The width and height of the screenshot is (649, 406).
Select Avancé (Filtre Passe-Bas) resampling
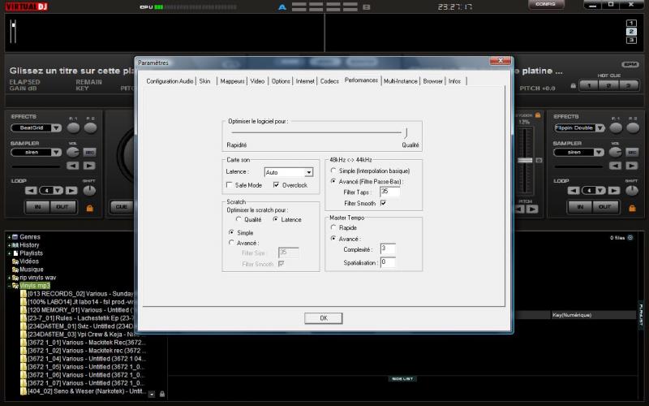point(333,181)
